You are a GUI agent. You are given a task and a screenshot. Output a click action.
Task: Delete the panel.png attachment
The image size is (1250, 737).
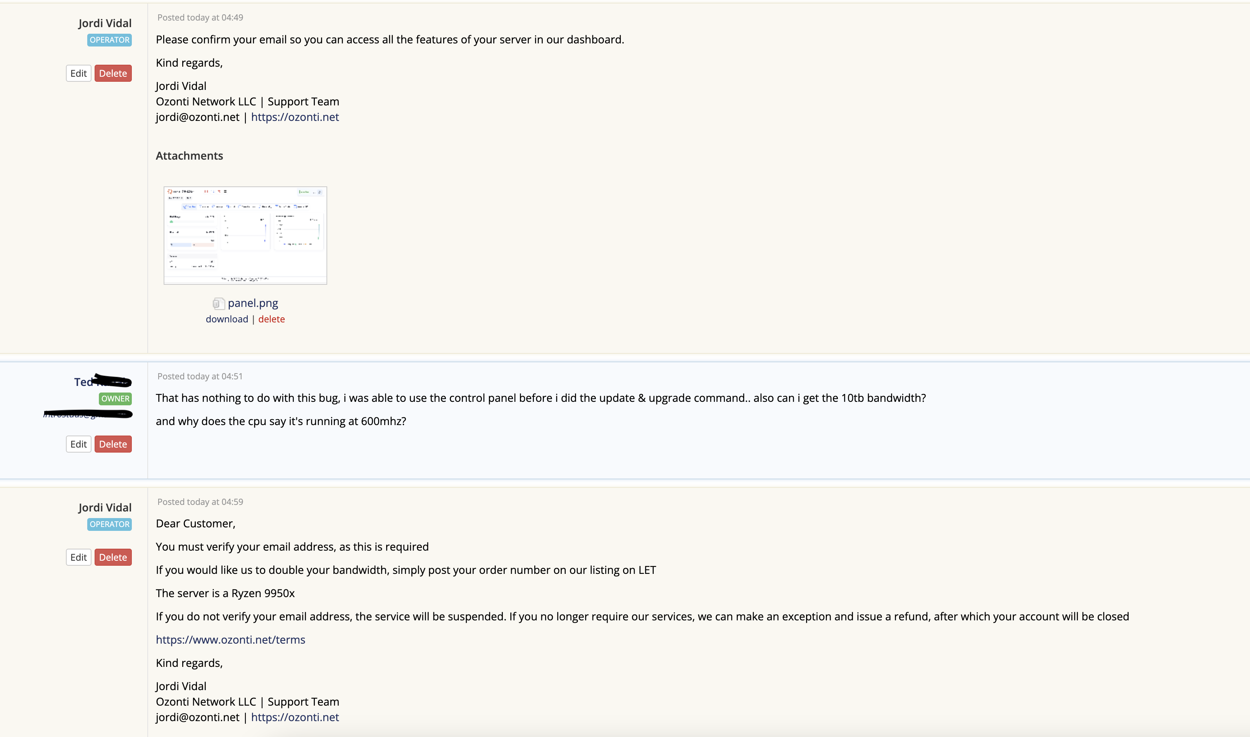[271, 319]
